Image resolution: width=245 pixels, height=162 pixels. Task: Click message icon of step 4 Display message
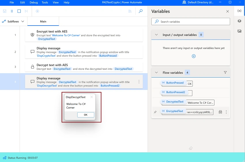click(x=33, y=82)
